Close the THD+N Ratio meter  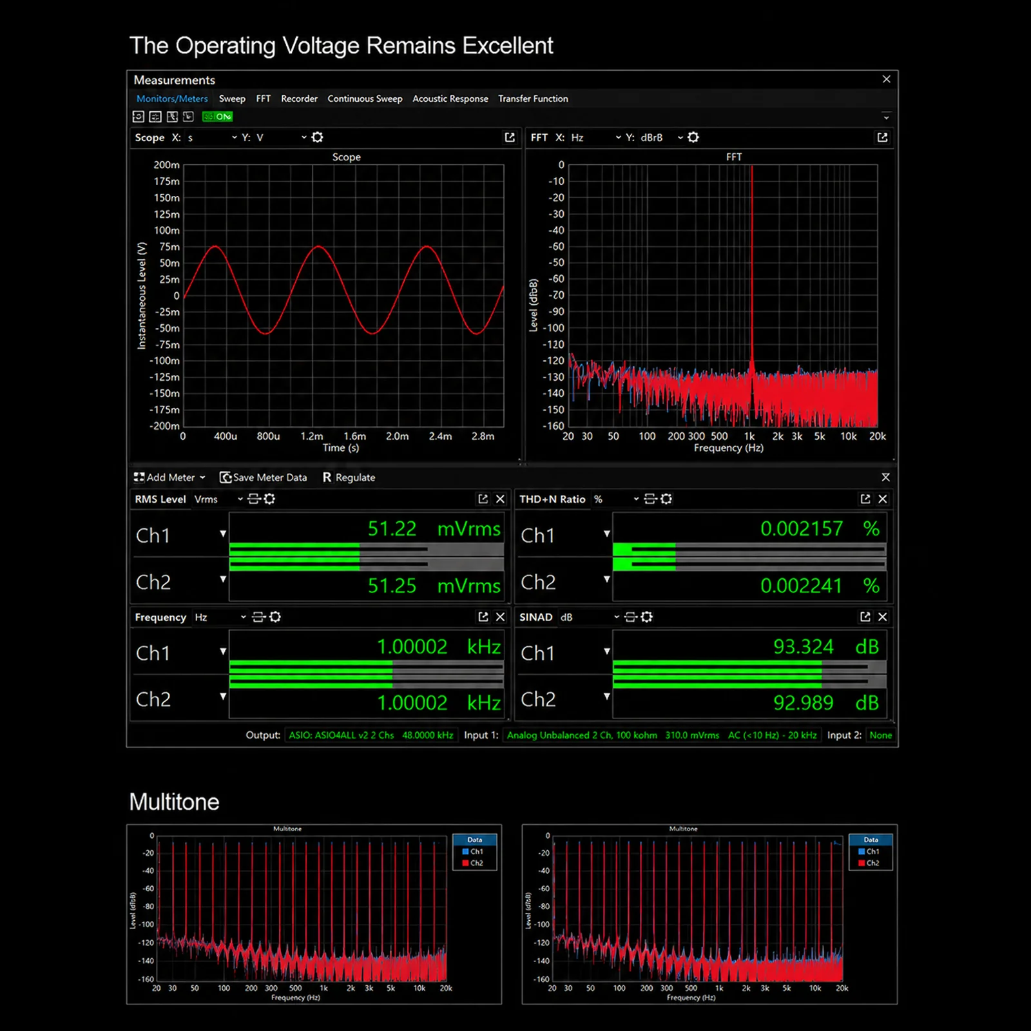click(883, 499)
